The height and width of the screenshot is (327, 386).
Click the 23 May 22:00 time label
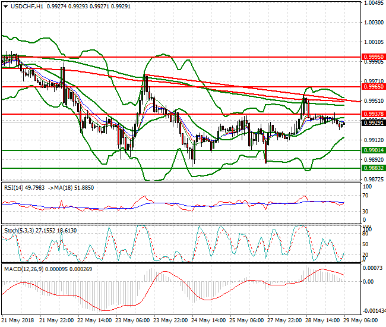[x=170, y=320]
